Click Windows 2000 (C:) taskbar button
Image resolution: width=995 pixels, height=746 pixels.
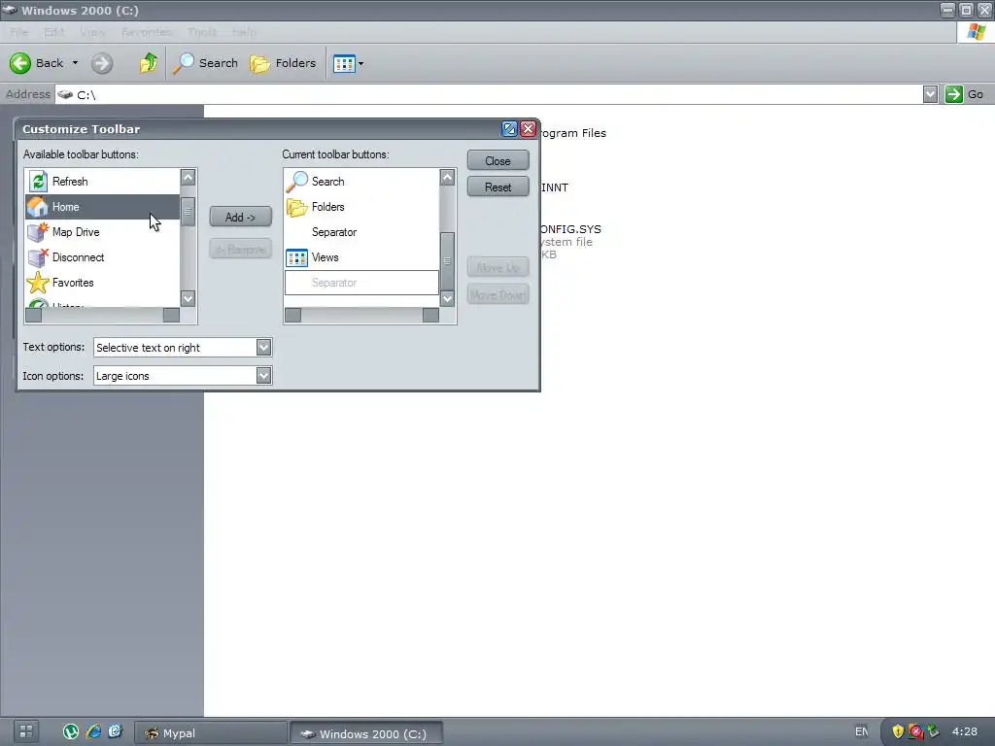point(366,733)
